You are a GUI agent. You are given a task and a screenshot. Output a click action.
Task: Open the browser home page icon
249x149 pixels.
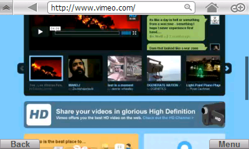coord(212,7)
